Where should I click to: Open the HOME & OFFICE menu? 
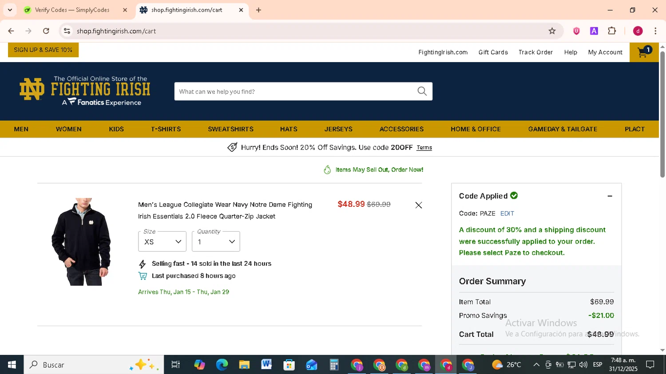476,129
